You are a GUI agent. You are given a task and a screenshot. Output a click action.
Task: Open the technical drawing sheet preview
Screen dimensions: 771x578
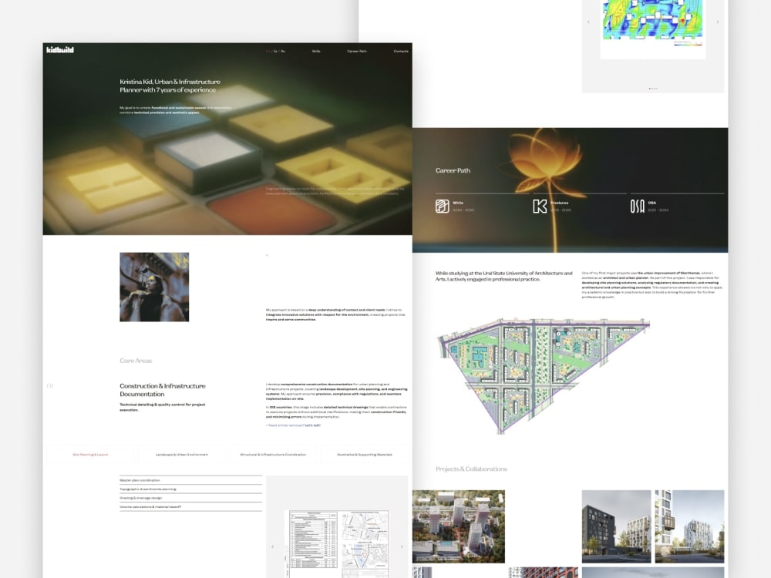pos(337,543)
